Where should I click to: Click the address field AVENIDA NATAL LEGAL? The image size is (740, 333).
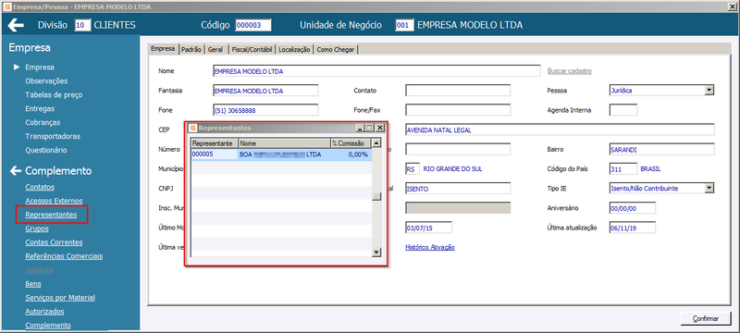(x=560, y=129)
